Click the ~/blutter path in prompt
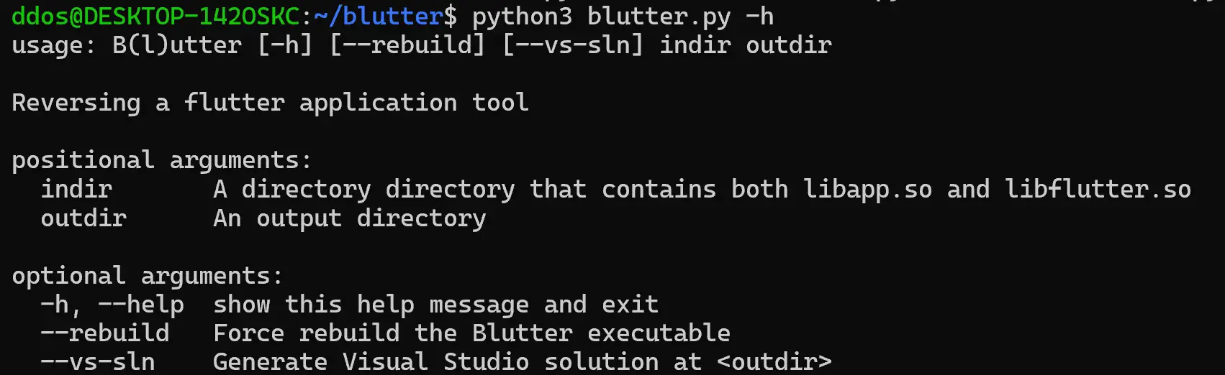This screenshot has height=375, width=1225. 379,16
